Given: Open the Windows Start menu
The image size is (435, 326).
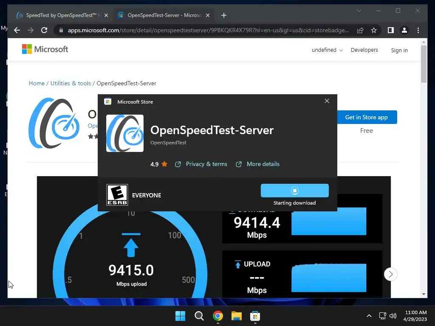Looking at the screenshot, I should pyautogui.click(x=180, y=316).
